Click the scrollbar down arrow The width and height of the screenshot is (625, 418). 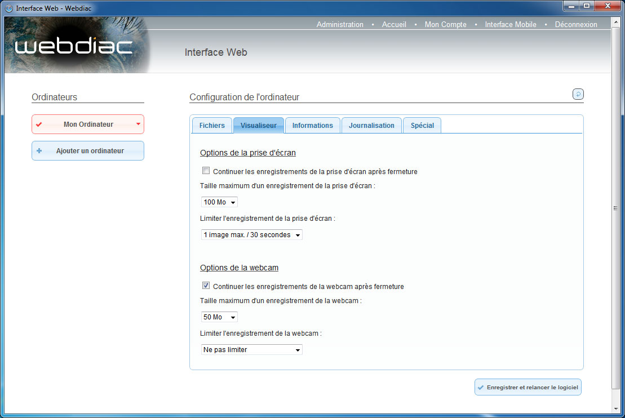click(615, 408)
